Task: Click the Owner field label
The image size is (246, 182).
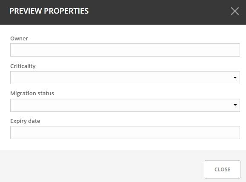Action: (x=19, y=39)
